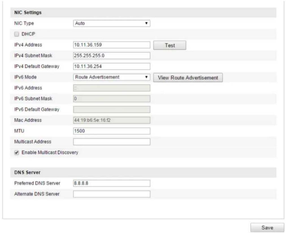
Task: Click the IPv6 Address label
Action: [x=28, y=88]
